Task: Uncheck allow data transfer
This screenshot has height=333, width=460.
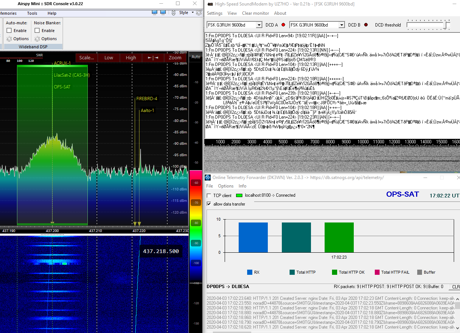Action: (x=208, y=204)
